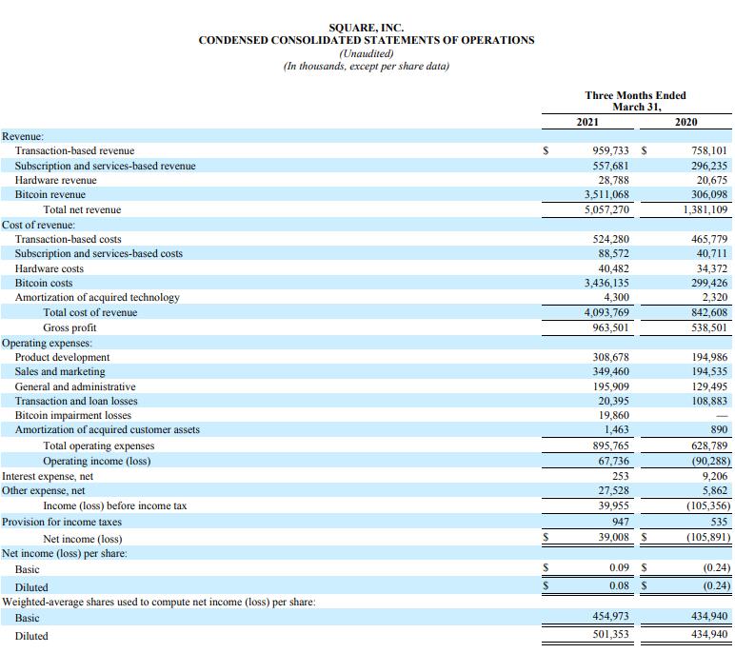Screen dimensions: 735x653
Task: Select net income value 39,008
Action: 613,537
